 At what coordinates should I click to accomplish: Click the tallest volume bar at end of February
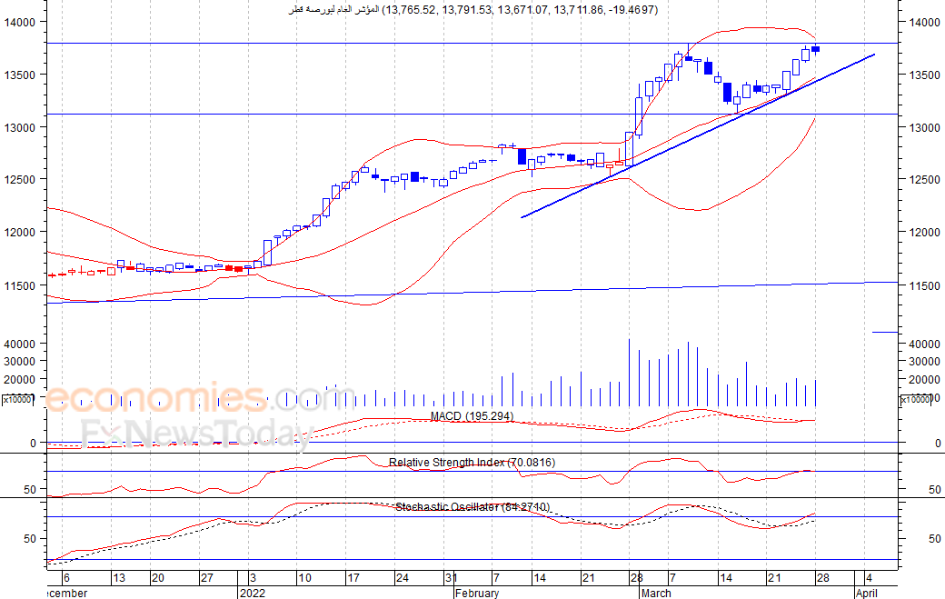click(x=629, y=373)
